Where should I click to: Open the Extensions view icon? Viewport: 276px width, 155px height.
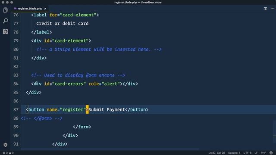[5, 31]
